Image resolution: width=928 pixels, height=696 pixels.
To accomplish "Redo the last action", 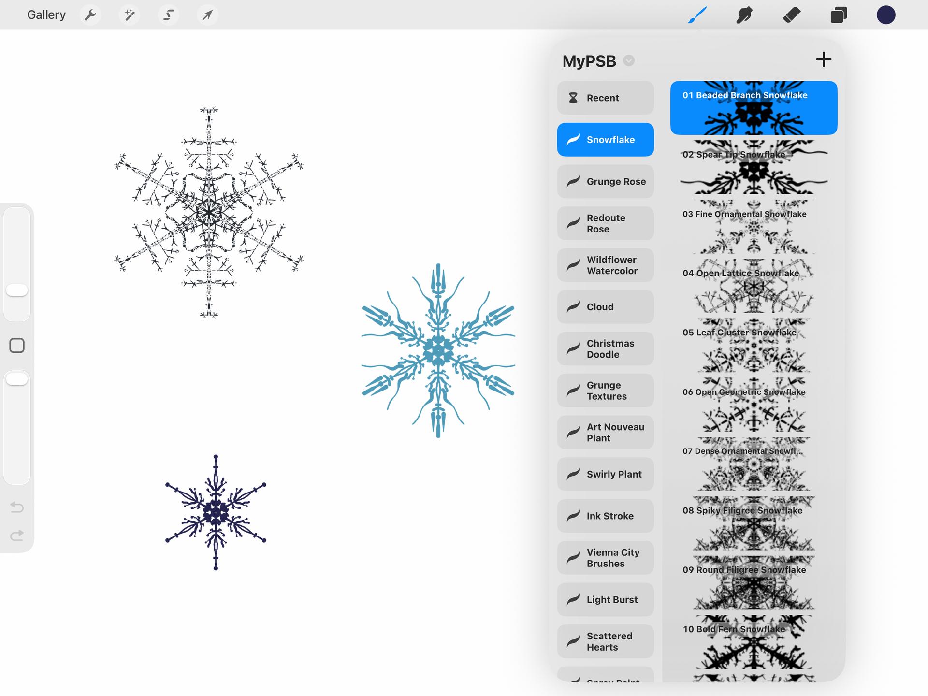I will point(17,536).
